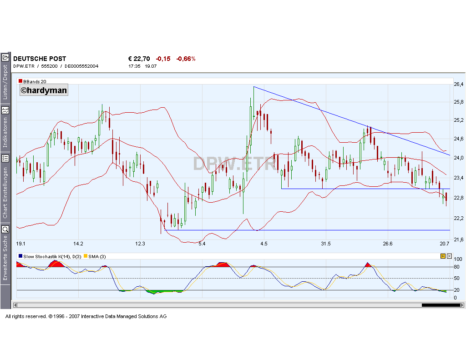Viewport: 466px width, 349px height.
Task: Click the 4.5 date label on the axis
Action: [x=263, y=244]
